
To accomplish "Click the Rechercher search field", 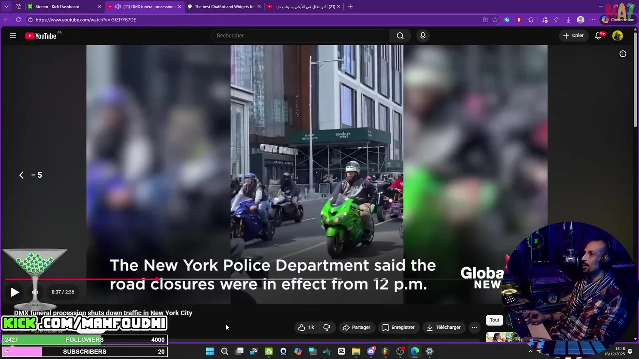I will (x=301, y=36).
